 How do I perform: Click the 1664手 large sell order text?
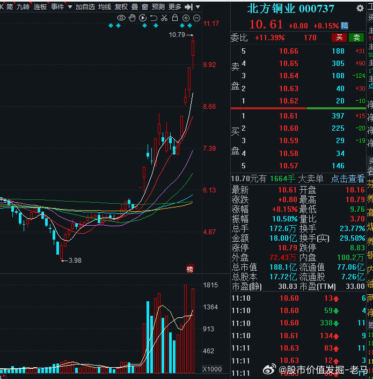click(282, 179)
